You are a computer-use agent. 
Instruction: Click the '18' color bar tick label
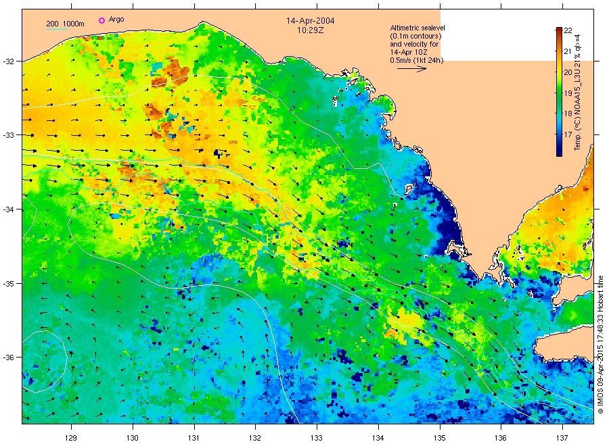568,114
